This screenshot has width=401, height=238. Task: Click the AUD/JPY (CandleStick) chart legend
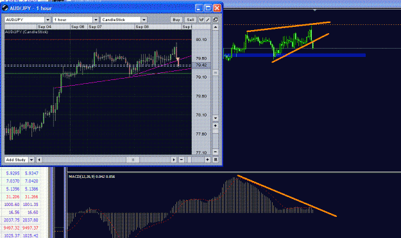pyautogui.click(x=26, y=32)
